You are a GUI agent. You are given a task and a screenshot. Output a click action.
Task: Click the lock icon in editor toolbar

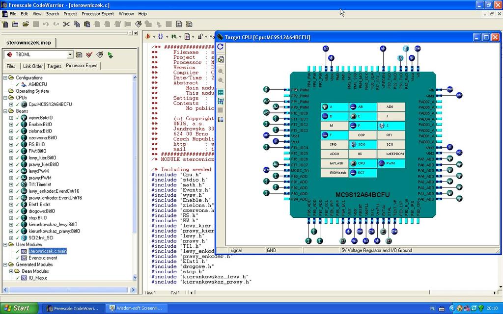(200, 36)
